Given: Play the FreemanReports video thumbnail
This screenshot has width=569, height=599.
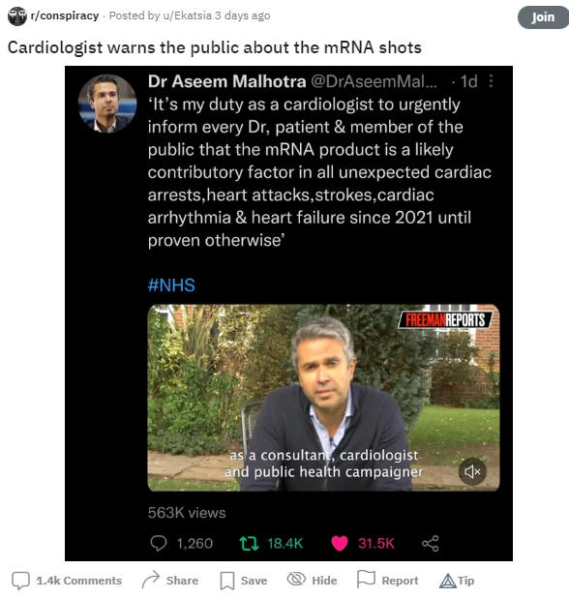Looking at the screenshot, I should [x=323, y=398].
